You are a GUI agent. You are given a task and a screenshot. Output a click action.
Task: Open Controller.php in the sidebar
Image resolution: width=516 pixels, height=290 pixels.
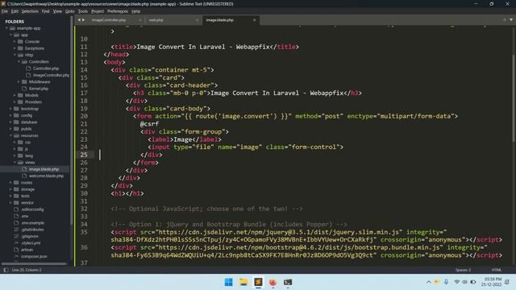click(46, 68)
